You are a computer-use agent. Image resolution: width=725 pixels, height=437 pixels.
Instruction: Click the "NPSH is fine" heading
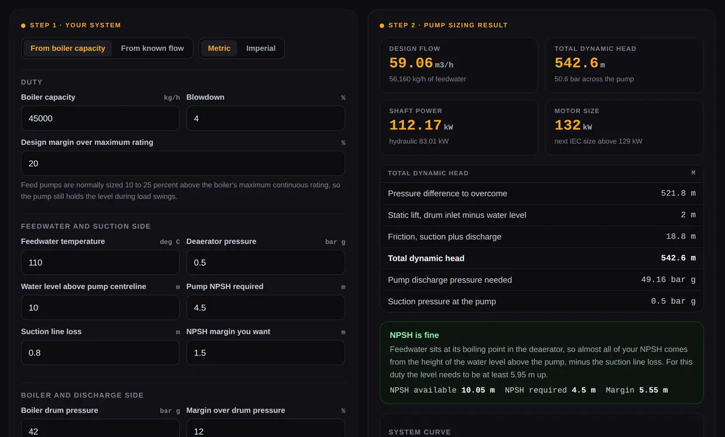tap(414, 335)
